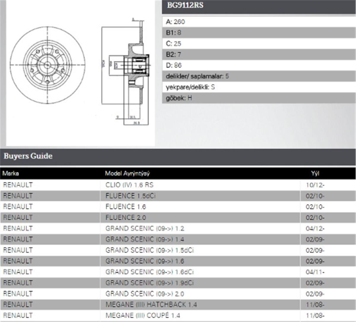
Task: Select the 'A: 260' specification row
Action: click(259, 22)
